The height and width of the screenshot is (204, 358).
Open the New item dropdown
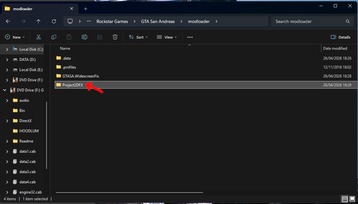pos(15,37)
